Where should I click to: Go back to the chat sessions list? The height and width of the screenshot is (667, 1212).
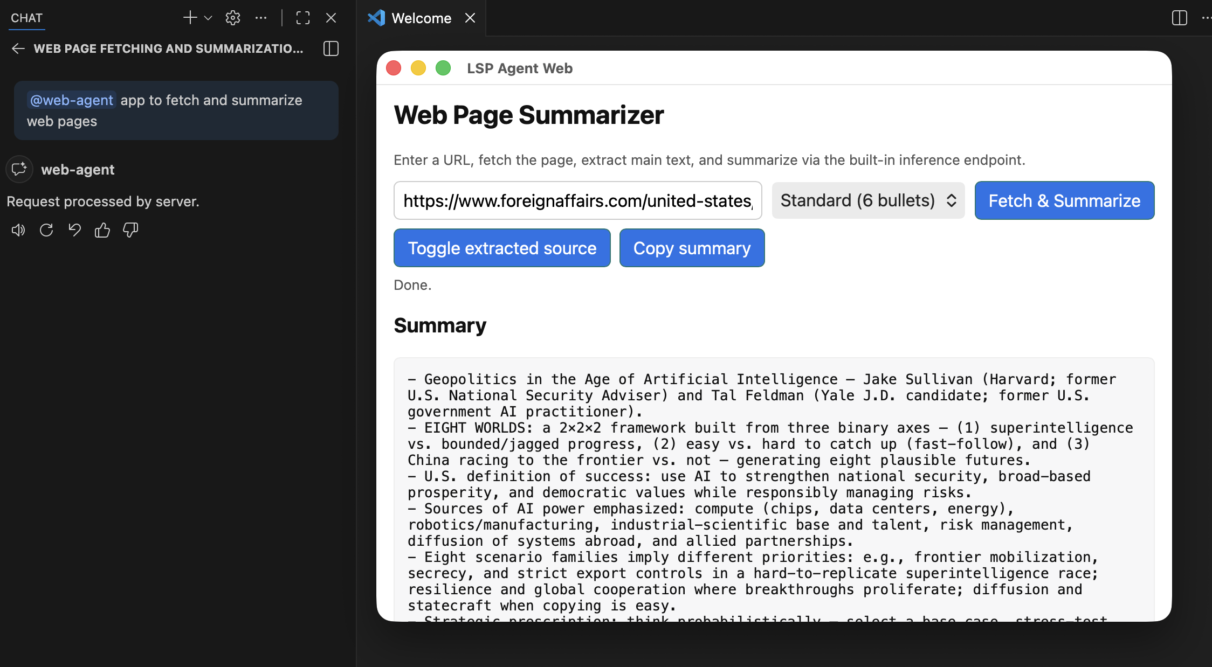18,48
